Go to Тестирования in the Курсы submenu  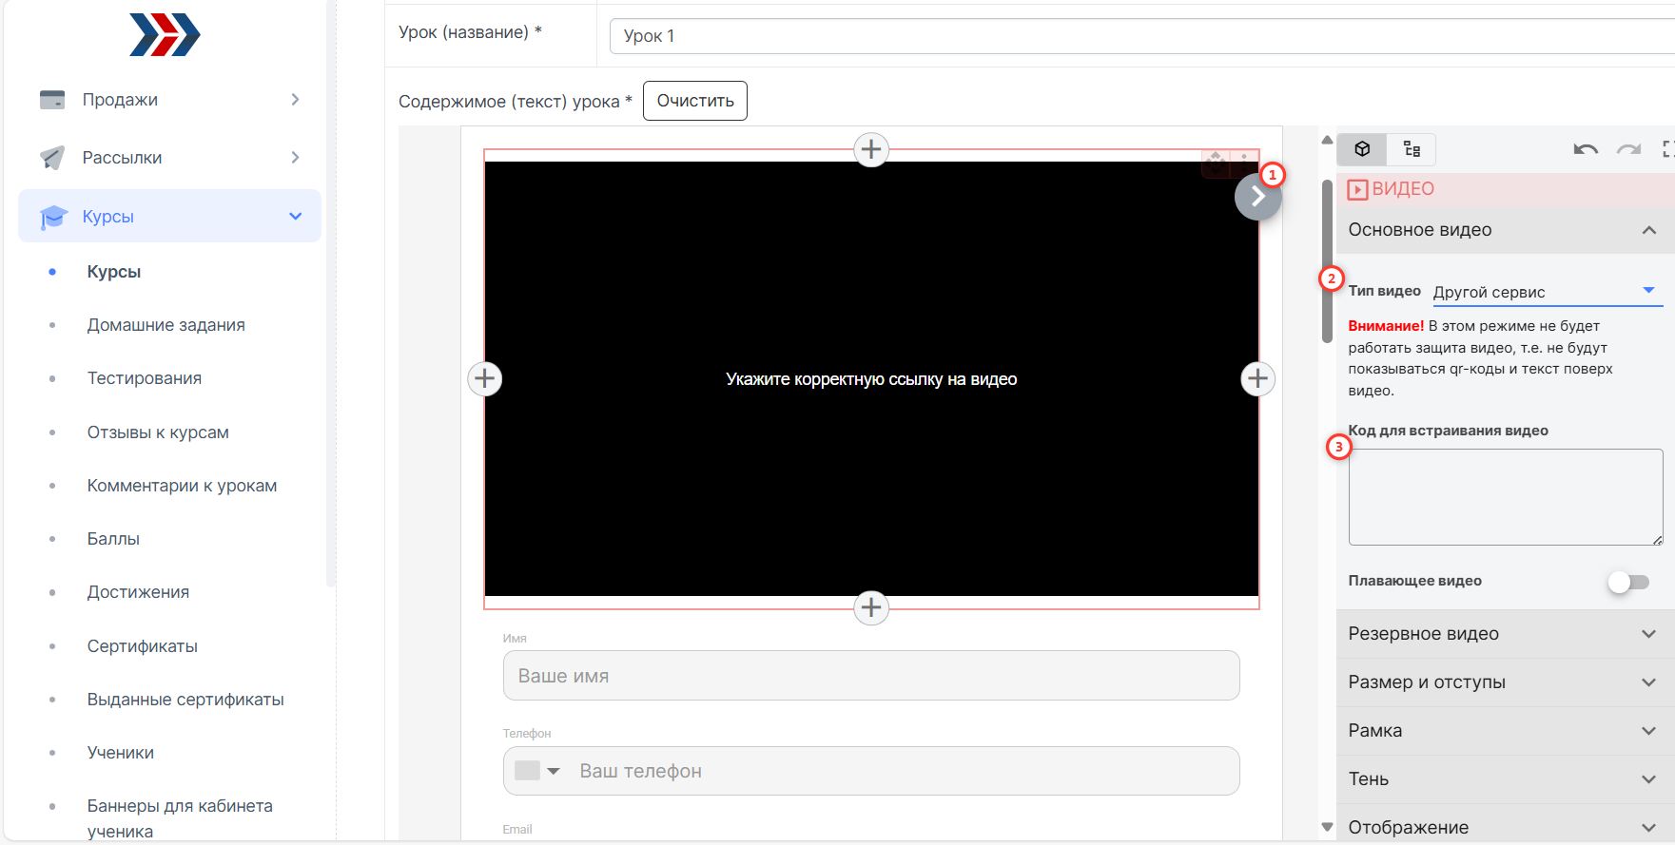[145, 378]
